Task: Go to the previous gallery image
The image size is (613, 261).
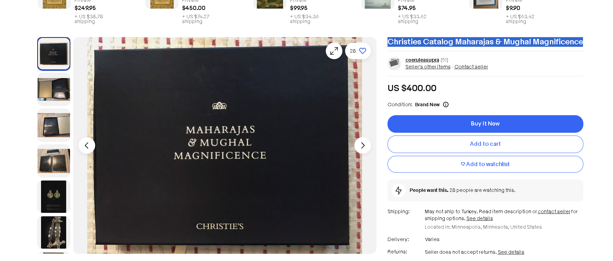Action: 87,145
